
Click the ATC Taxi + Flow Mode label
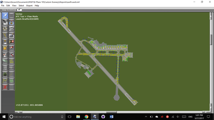(27, 16)
